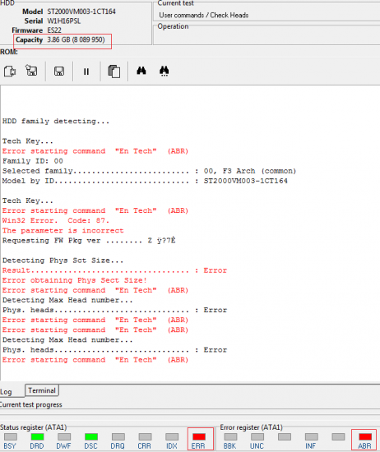The height and width of the screenshot is (452, 380).
Task: Click 'Win32 Error. Code: 87.' log line
Action: 56,221
